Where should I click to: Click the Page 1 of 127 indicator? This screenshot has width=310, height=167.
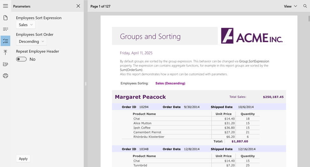click(x=100, y=6)
